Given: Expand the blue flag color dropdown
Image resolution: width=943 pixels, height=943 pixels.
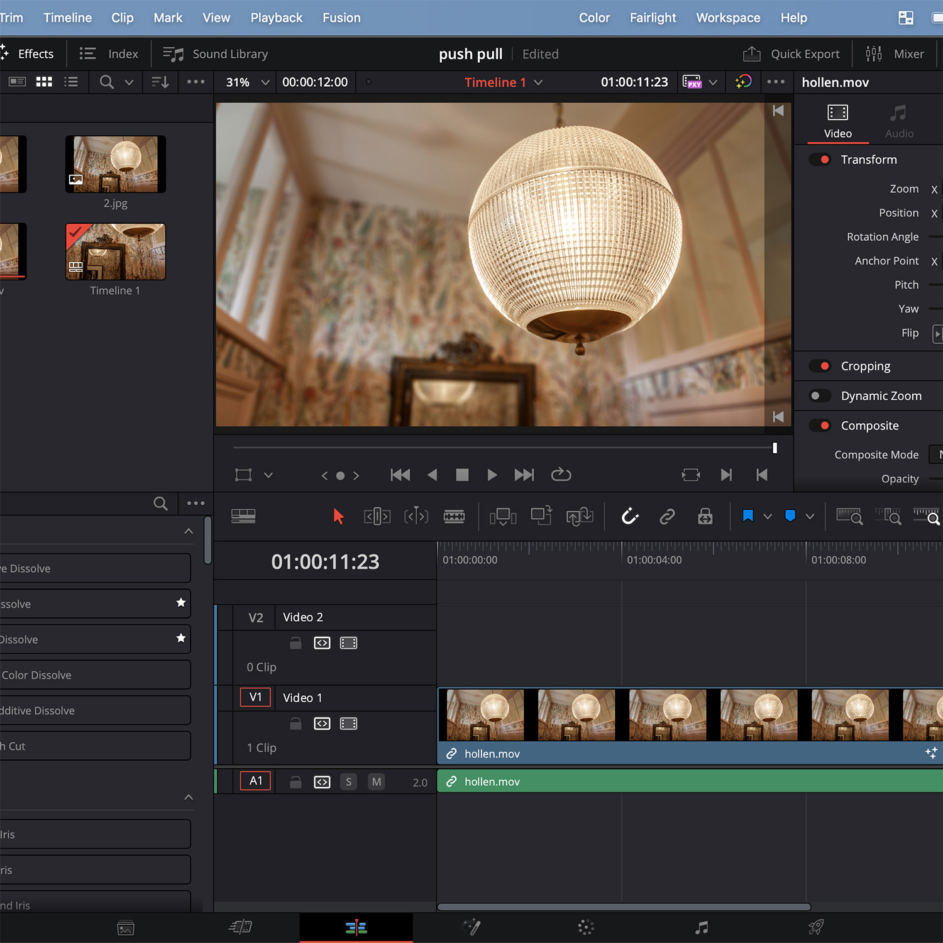Looking at the screenshot, I should tap(768, 517).
